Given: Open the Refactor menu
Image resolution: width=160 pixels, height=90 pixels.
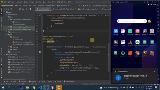Looking at the screenshot, I should [x=39, y=2].
